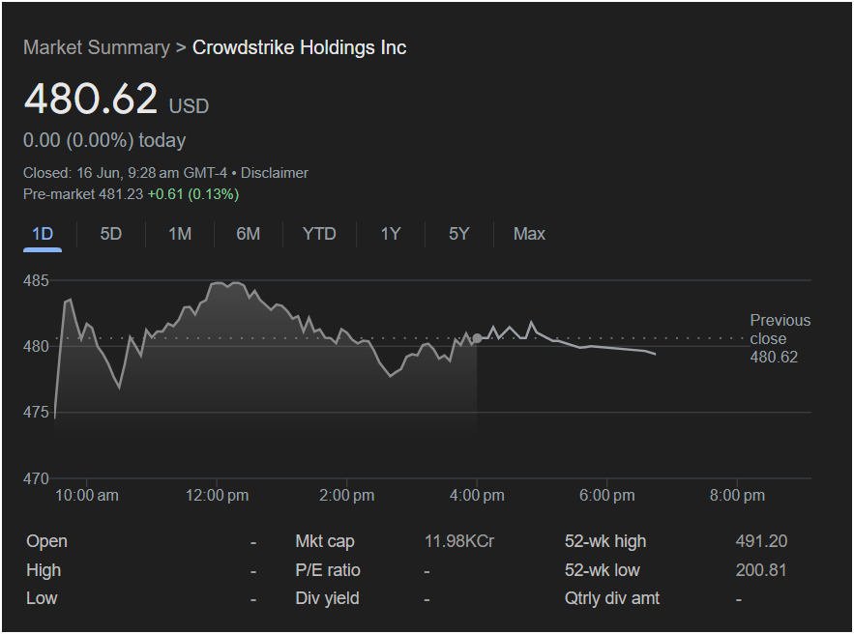The image size is (854, 634).
Task: Click the 0.00 (0.00%) today change text
Action: (x=104, y=140)
